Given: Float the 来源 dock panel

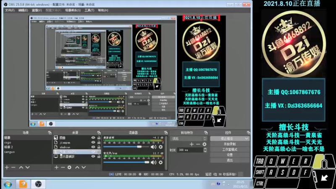Looking at the screenshot, I should (99, 133).
